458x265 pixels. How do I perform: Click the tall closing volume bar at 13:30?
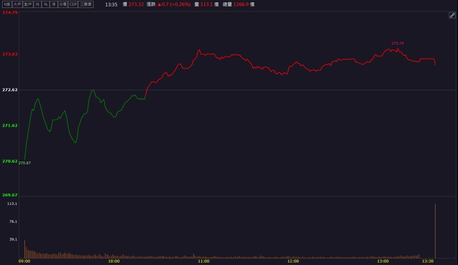point(435,231)
